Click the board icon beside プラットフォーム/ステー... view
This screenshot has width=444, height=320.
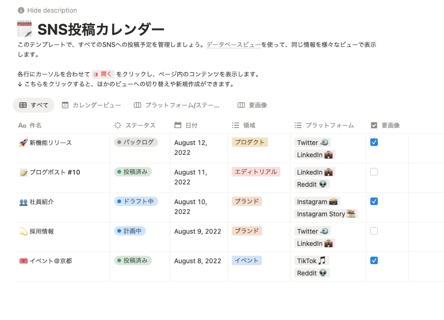tap(137, 105)
